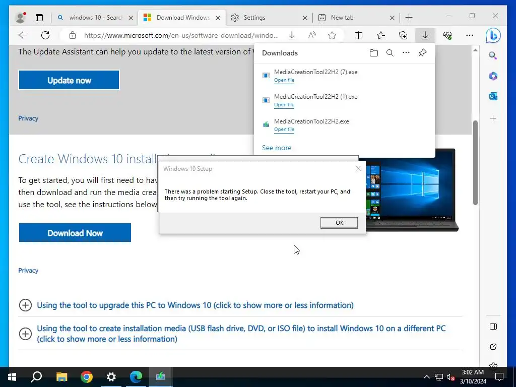Viewport: 516px width, 387px height.
Task: Open file link under MediaCreationTool22H2.exe
Action: click(x=284, y=130)
